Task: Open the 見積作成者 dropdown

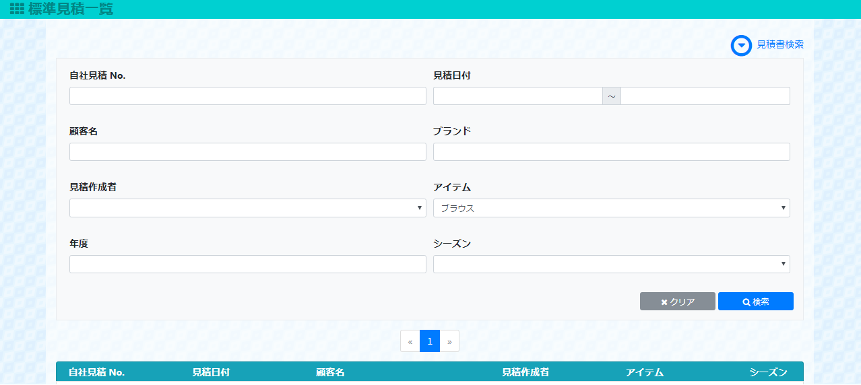Action: [247, 208]
